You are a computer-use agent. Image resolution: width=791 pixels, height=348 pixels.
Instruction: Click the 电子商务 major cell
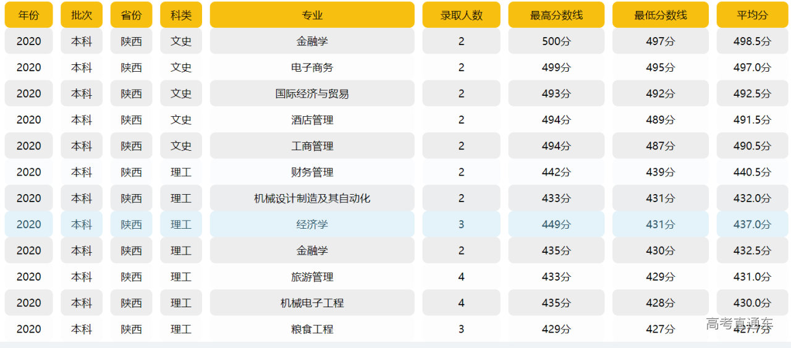(x=312, y=67)
